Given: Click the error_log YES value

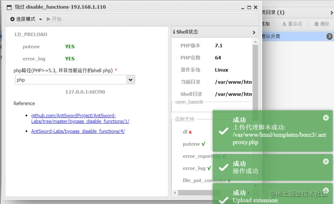Looking at the screenshot, I should [70, 59].
